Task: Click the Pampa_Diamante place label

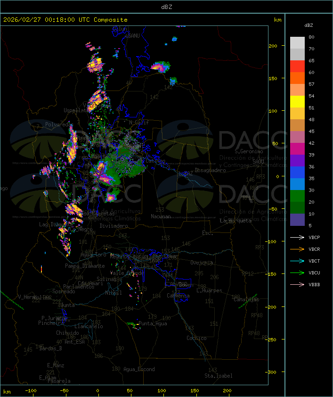Action: pyautogui.click(x=85, y=266)
